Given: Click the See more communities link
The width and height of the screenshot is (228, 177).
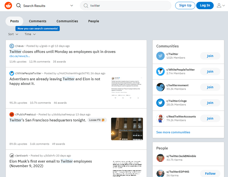Looking at the screenshot, I should [173, 132].
